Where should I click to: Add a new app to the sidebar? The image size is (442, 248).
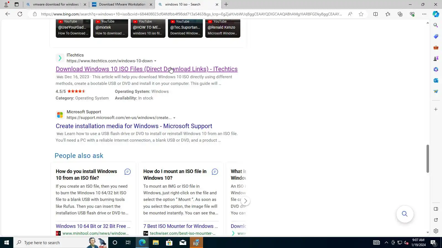coord(436,109)
